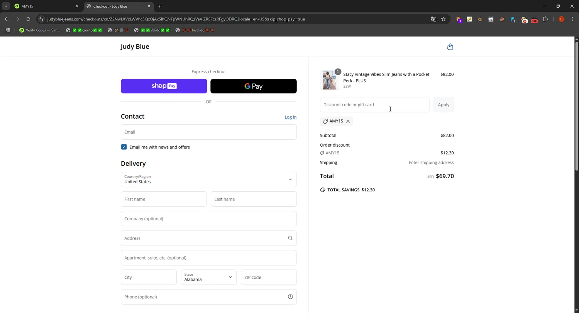
Task: Pay with Google Pay button
Action: click(254, 86)
